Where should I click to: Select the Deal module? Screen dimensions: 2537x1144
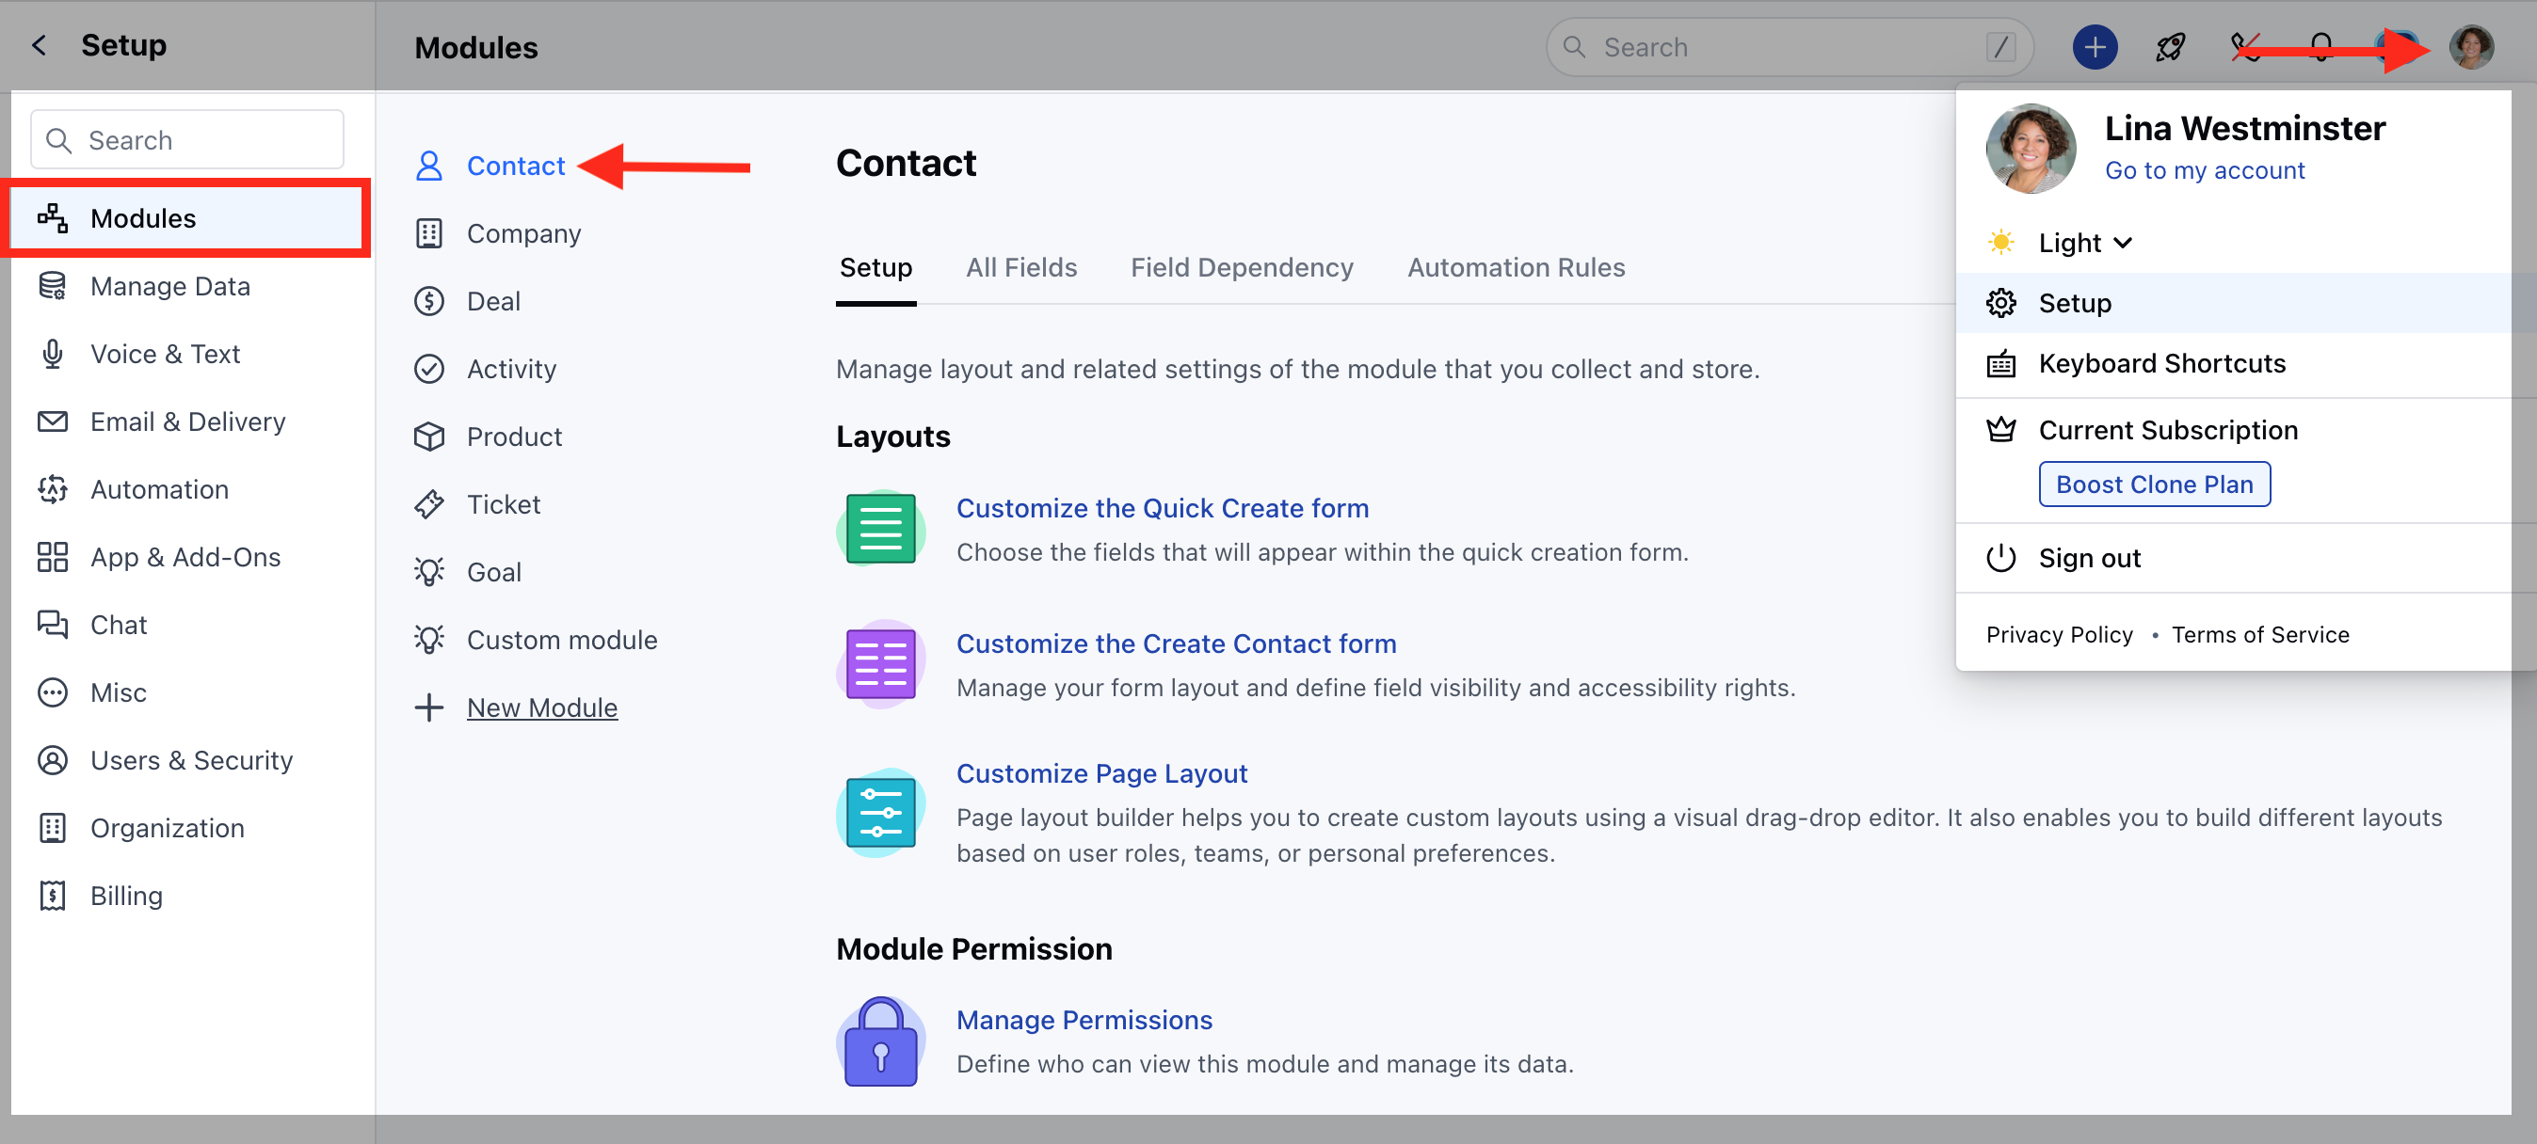[492, 301]
